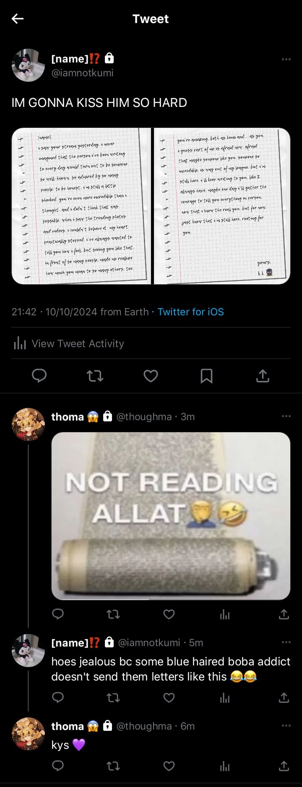Image resolution: width=302 pixels, height=787 pixels.
Task: Like the main tweet
Action: (x=151, y=376)
